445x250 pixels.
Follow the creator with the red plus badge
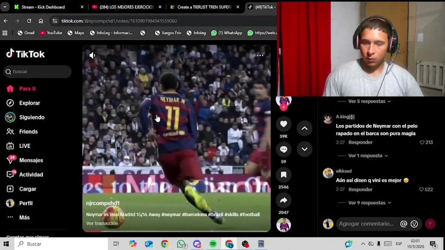284,107
